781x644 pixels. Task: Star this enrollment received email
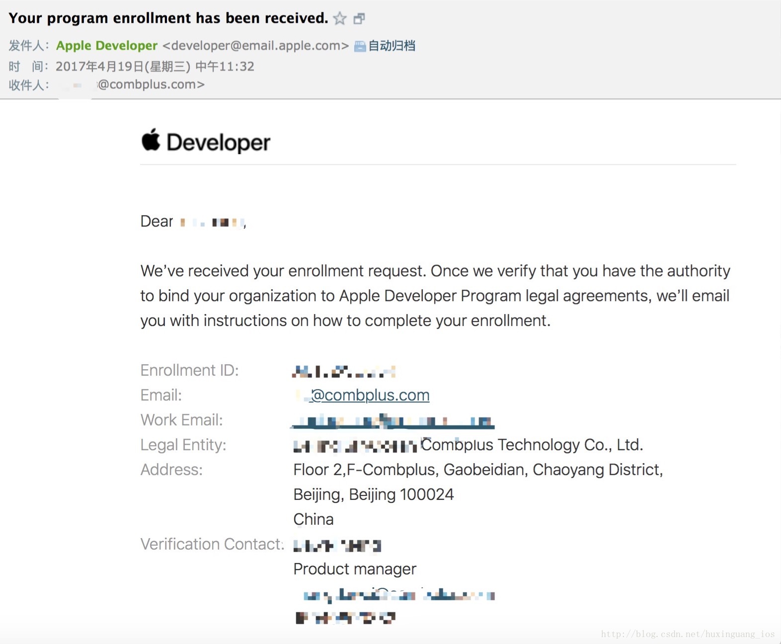click(x=340, y=19)
